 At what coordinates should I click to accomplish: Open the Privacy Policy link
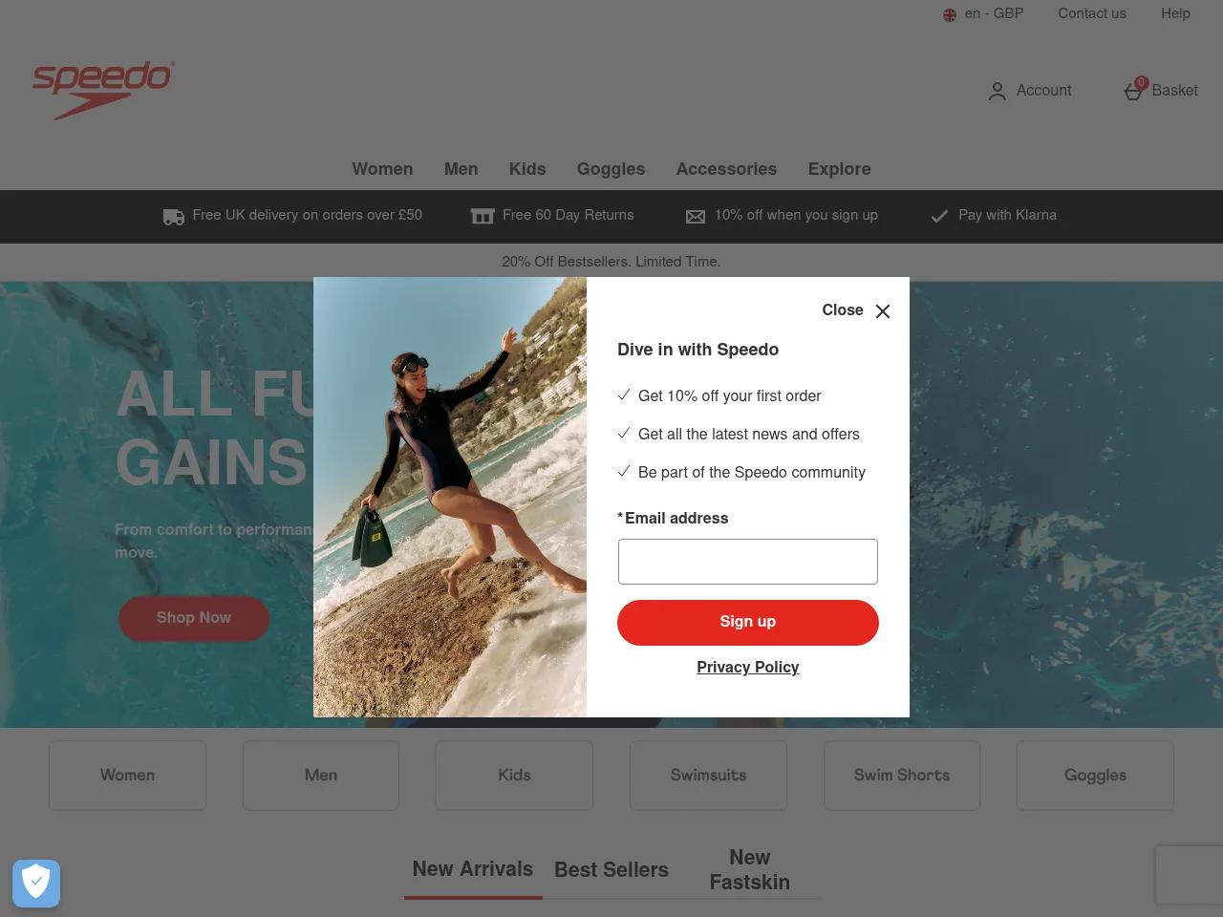click(748, 668)
